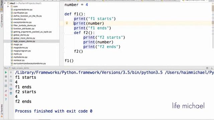
Task: Select the com folder in project tree
Action: pyautogui.click(x=14, y=6)
